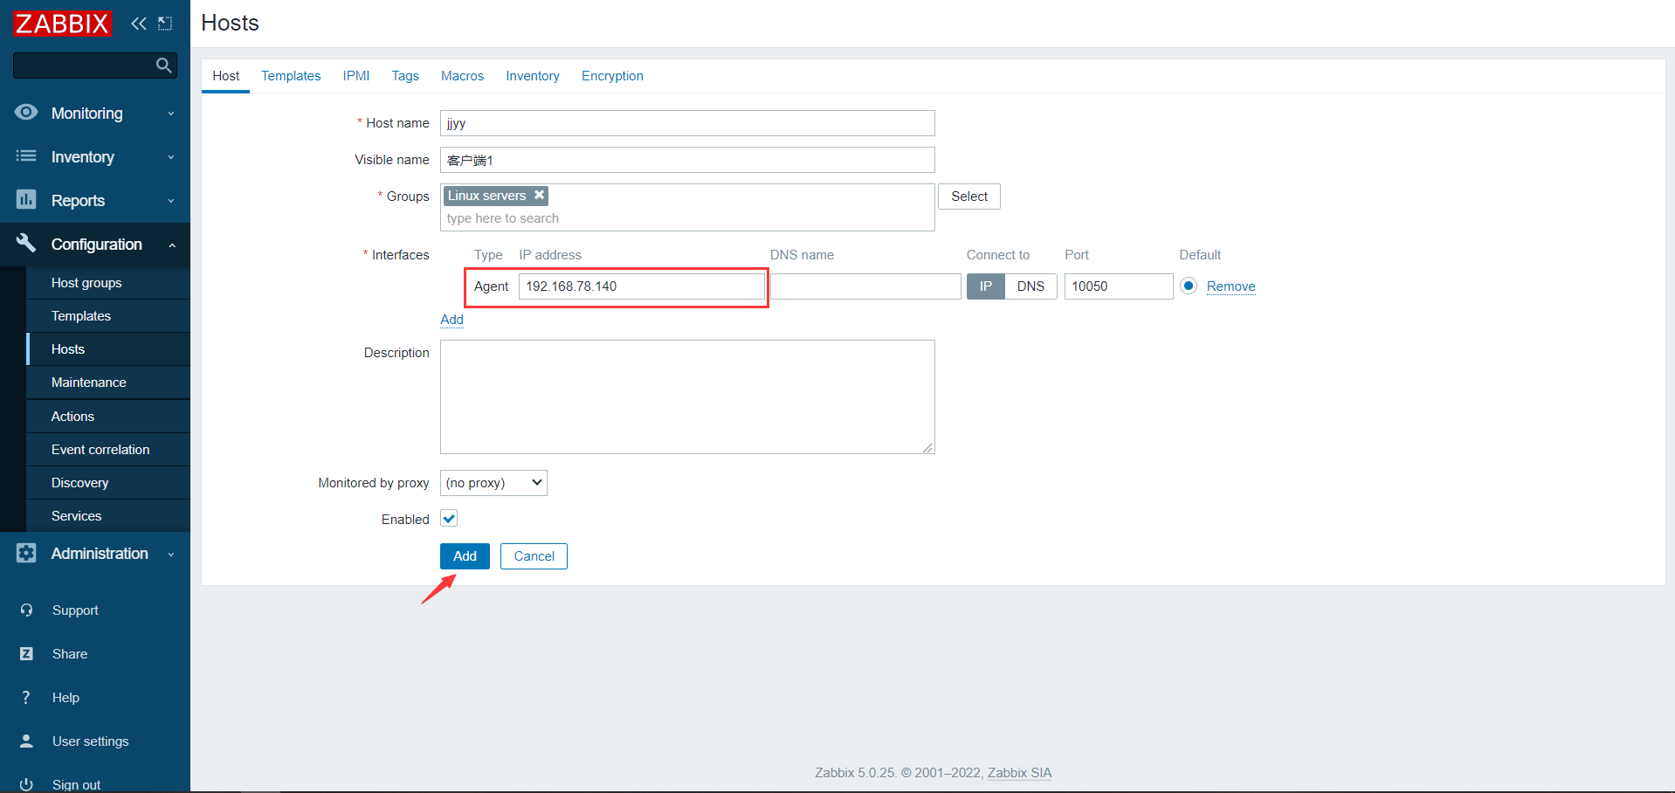
Task: Select the Host tab
Action: [x=226, y=76]
